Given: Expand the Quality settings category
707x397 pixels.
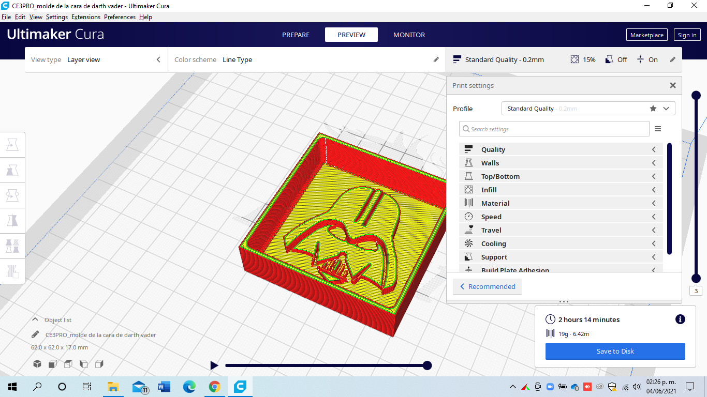Looking at the screenshot, I should click(561, 149).
